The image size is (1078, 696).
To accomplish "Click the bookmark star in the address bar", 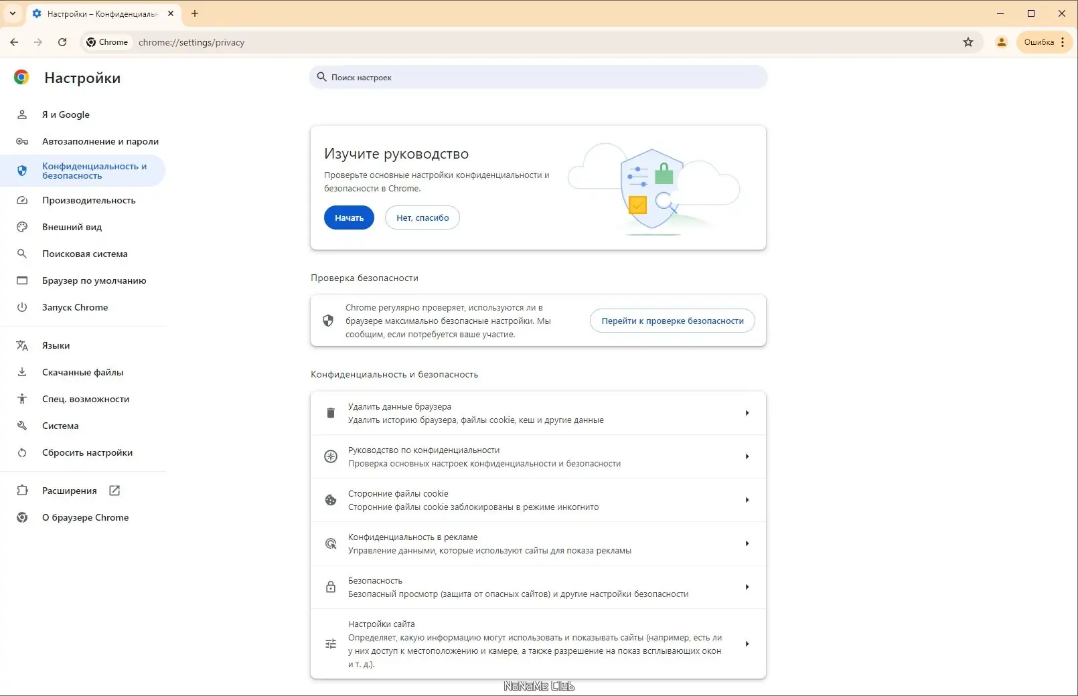I will 968,41.
